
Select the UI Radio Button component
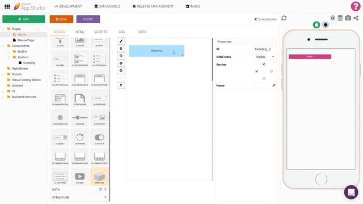click(60, 118)
